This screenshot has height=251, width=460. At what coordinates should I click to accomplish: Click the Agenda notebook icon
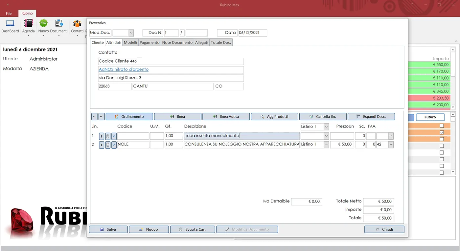29,23
